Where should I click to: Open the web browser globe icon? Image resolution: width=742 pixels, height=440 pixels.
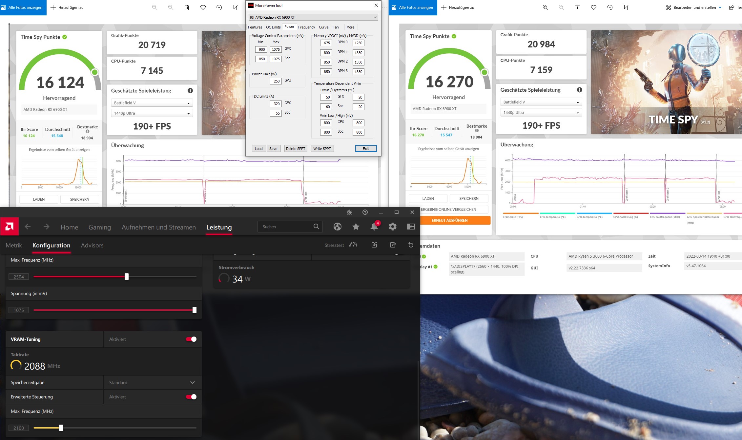[337, 227]
